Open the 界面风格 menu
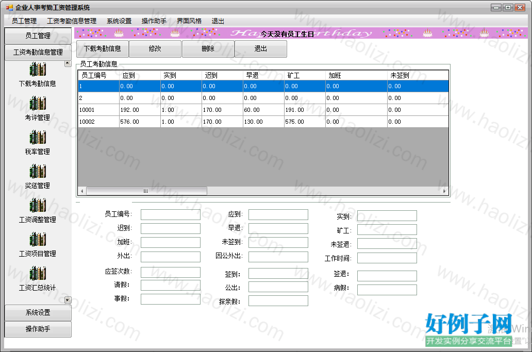 (x=189, y=21)
